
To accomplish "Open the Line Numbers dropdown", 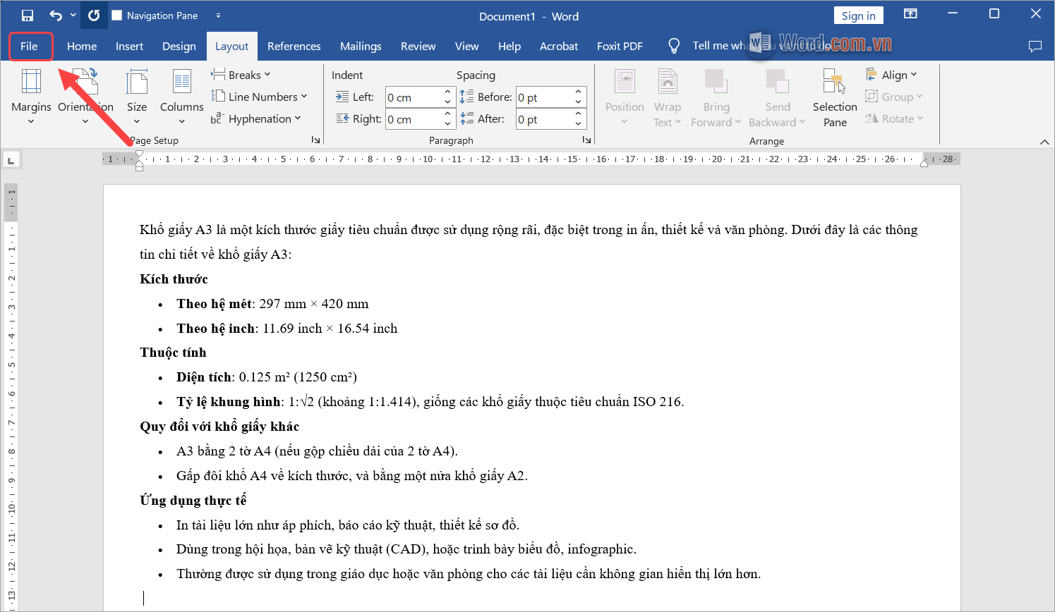I will pyautogui.click(x=260, y=97).
